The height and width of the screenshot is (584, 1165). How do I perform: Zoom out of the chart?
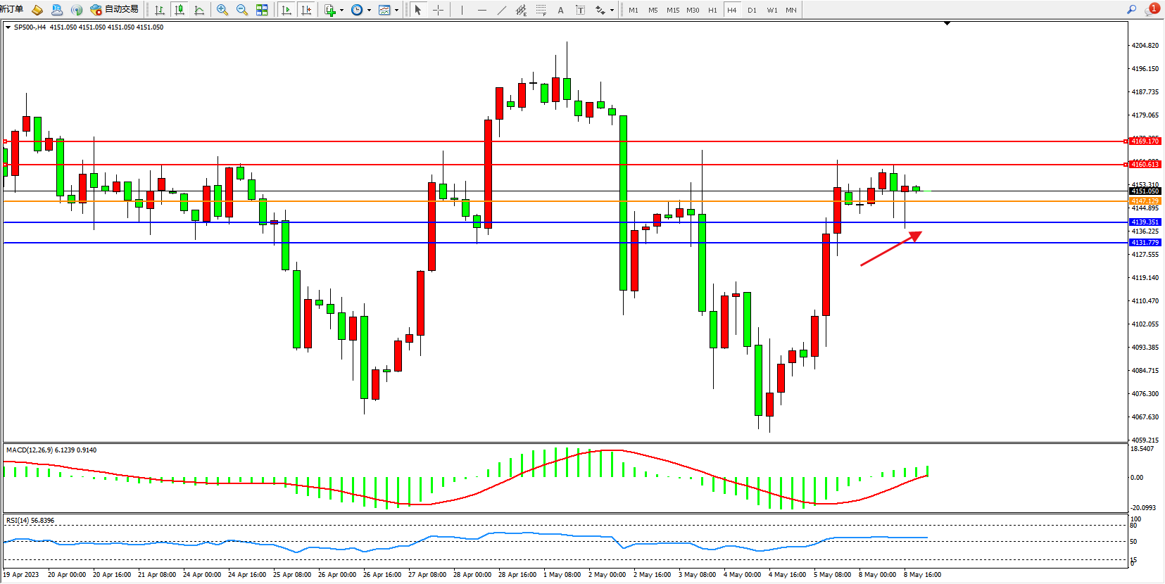coord(242,10)
